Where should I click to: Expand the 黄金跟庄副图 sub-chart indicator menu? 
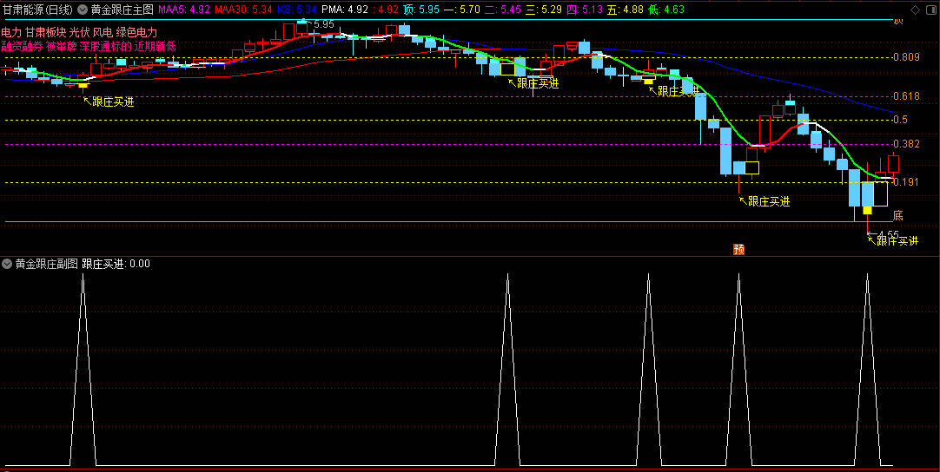pyautogui.click(x=8, y=263)
